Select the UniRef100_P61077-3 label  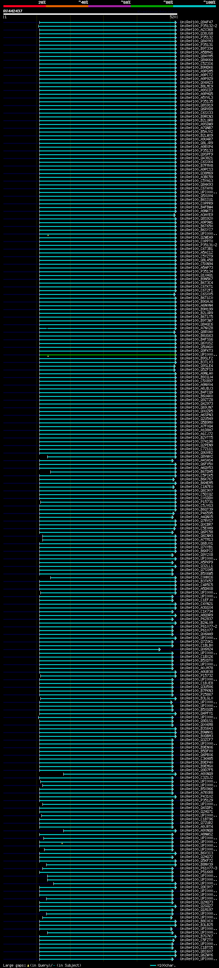click(x=198, y=868)
